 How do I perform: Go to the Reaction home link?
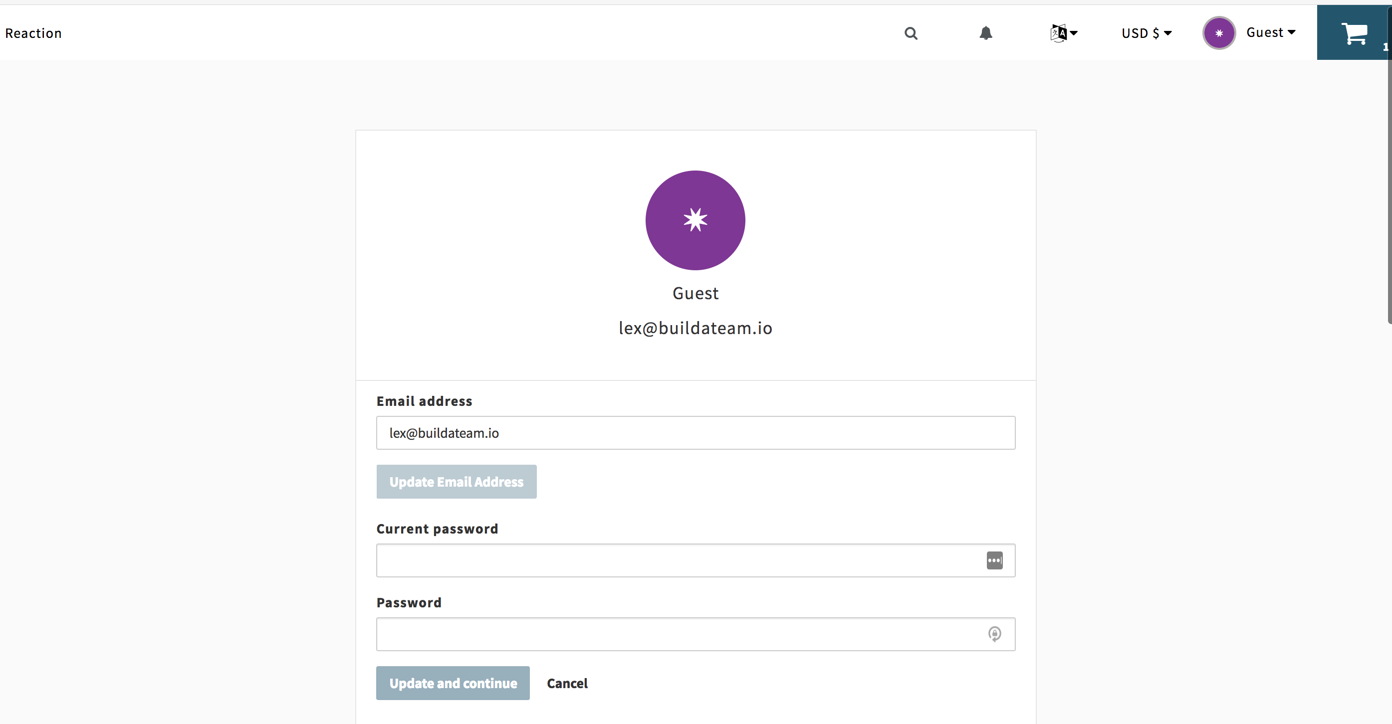coord(33,33)
